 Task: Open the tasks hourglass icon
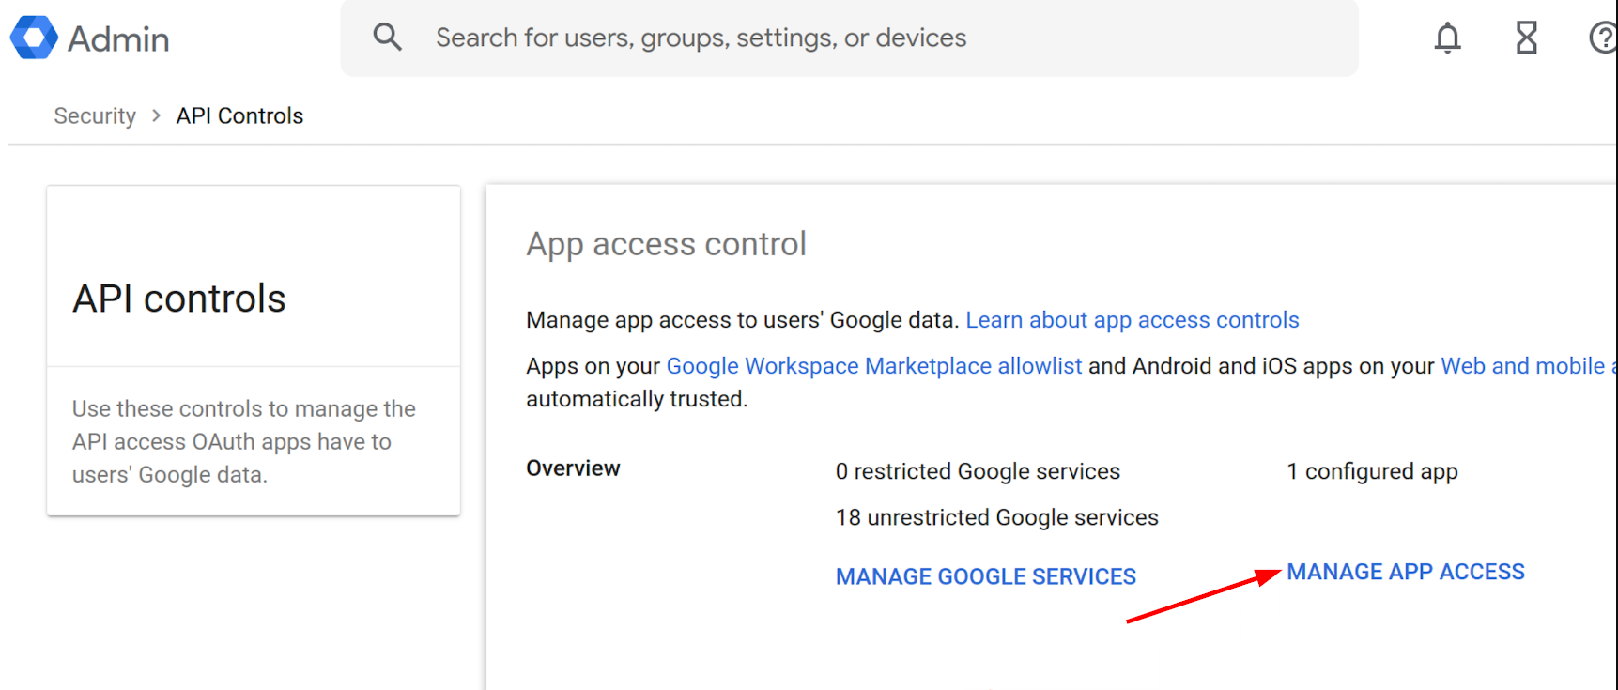coord(1526,38)
